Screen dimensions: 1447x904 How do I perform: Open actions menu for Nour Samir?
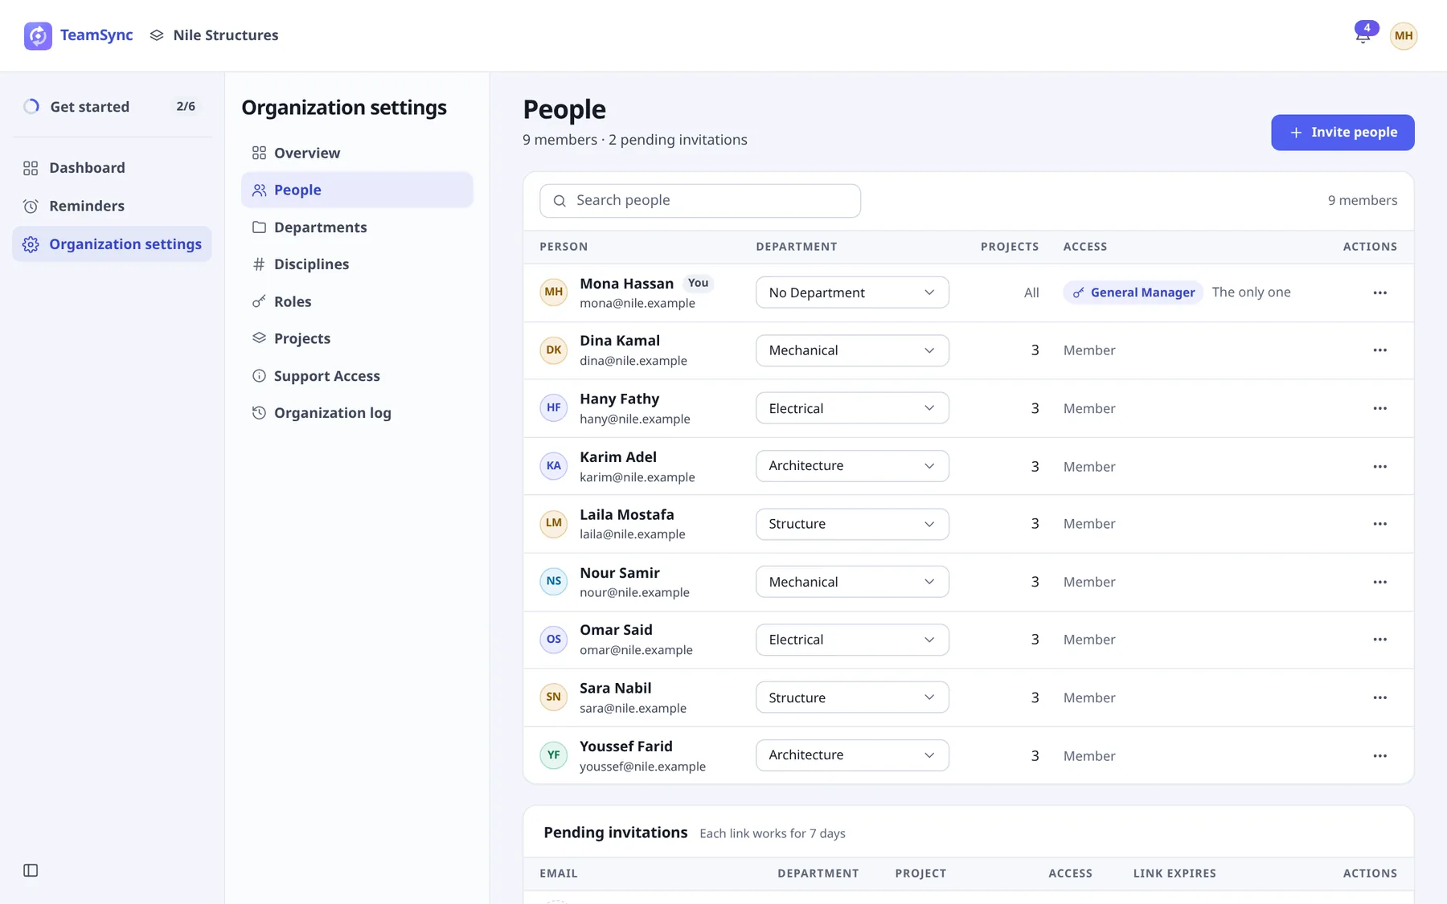(1380, 582)
